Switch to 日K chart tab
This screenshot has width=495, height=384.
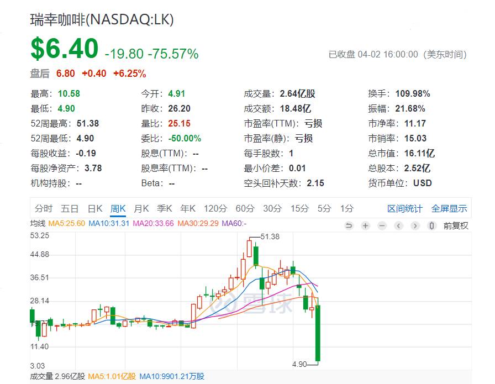(x=94, y=208)
